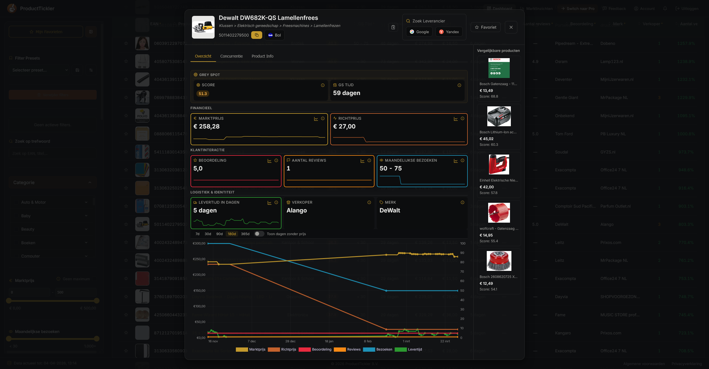Copy the EAN code with yellow copy icon
The height and width of the screenshot is (369, 709).
pos(256,35)
